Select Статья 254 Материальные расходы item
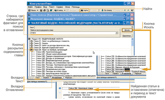Screen dimensions: 165x100 51,69
